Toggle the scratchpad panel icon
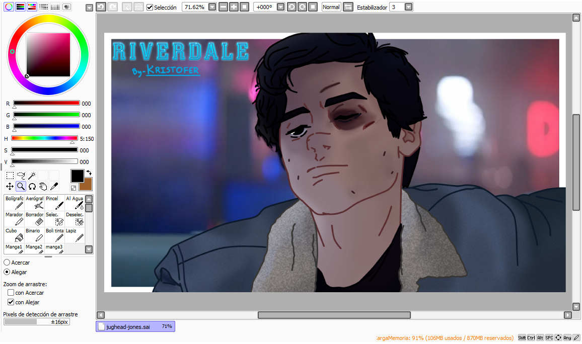Screen dimensions: 582x344 click(66, 7)
